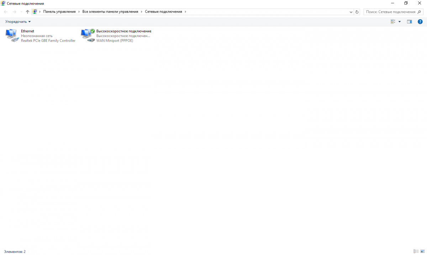Open help with the question mark
The image size is (427, 255).
click(420, 22)
